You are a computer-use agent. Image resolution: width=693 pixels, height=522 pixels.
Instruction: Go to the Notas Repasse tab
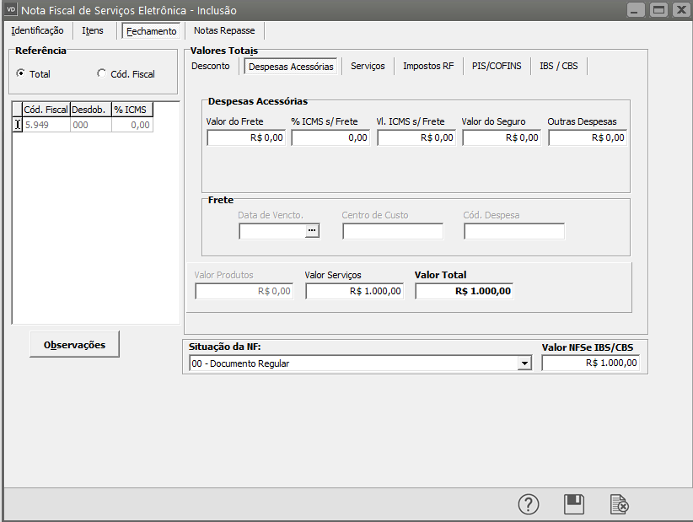[x=223, y=30]
